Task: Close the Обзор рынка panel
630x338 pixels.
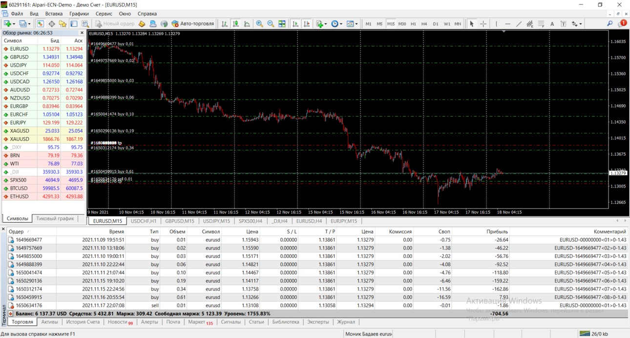Action: [82, 33]
